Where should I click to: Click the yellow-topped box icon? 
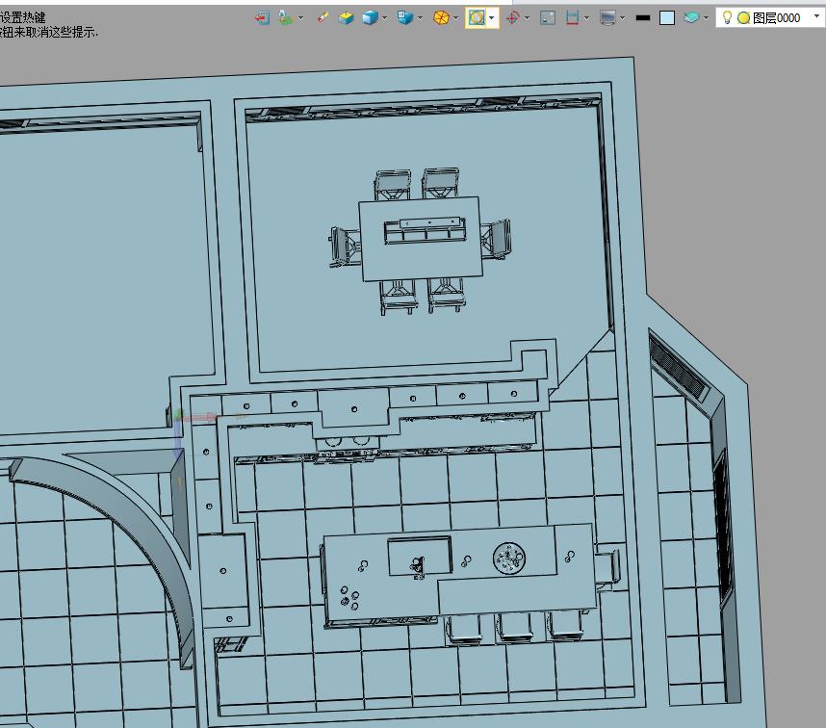click(347, 18)
